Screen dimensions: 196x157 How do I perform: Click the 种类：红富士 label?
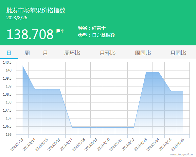(92, 28)
